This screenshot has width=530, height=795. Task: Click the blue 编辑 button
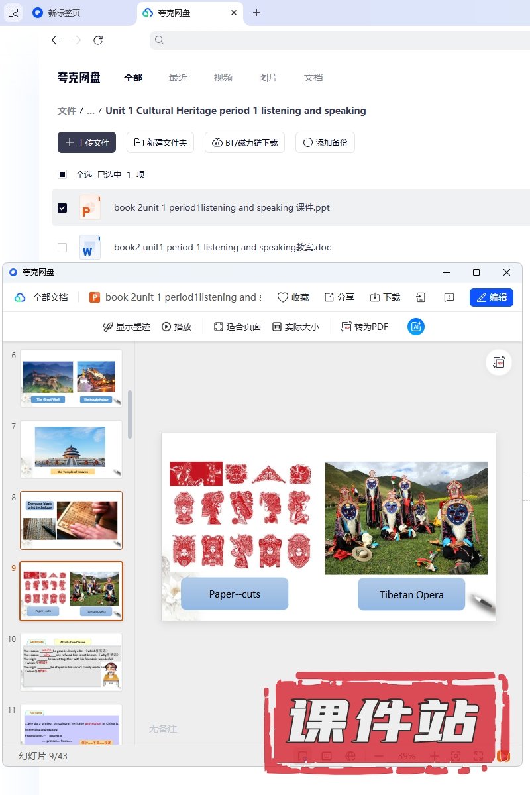pos(492,297)
